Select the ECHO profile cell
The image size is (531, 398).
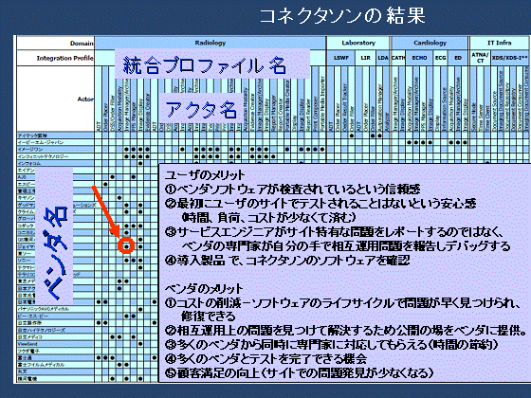(419, 58)
